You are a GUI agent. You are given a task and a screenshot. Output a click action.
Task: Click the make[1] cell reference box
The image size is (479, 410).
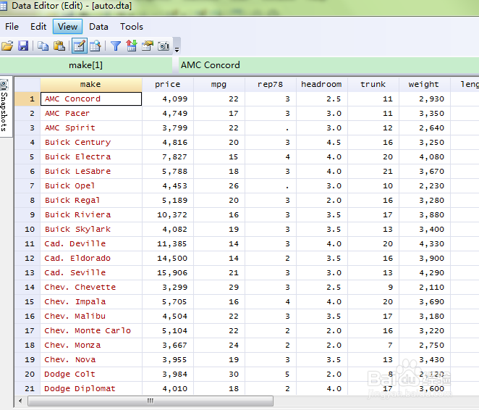tap(86, 65)
